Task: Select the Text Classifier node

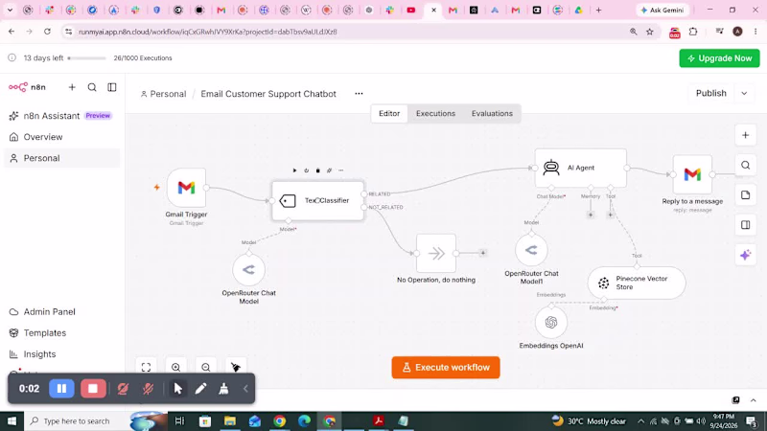Action: [x=318, y=200]
